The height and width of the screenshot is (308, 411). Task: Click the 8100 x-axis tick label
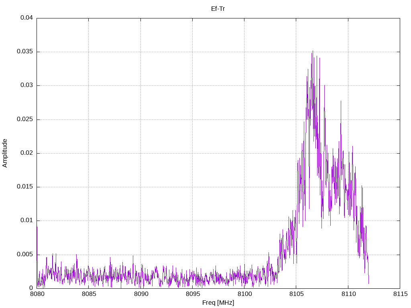[245, 294]
